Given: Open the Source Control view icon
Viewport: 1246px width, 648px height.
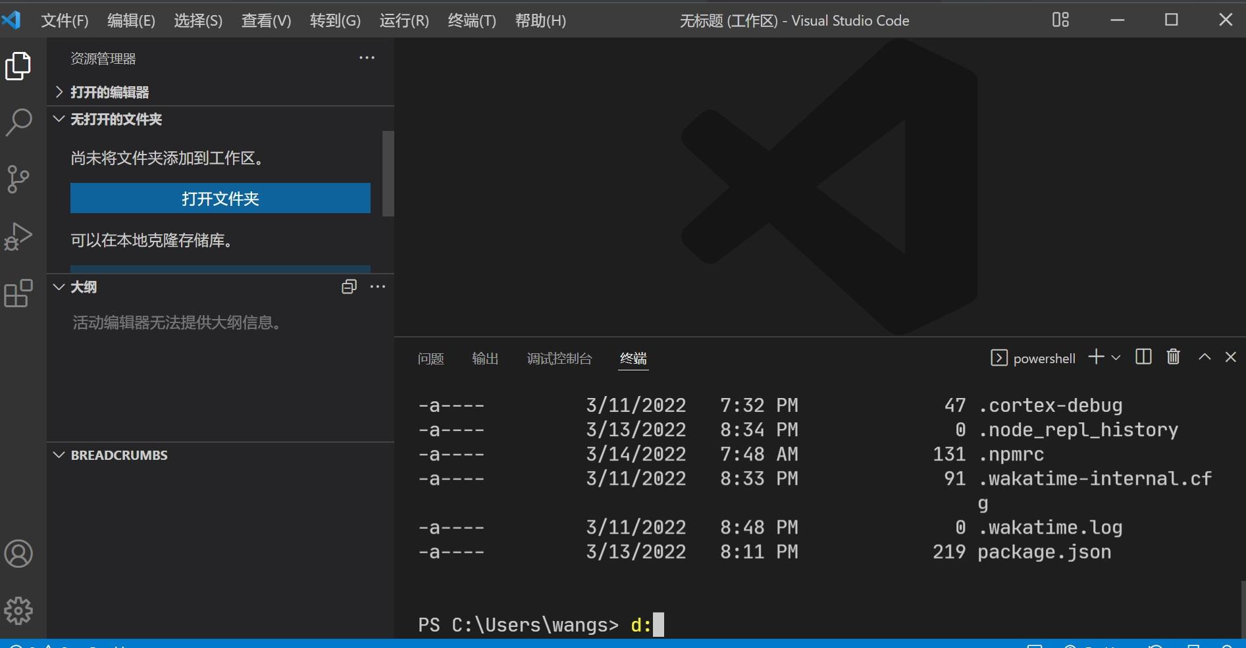Looking at the screenshot, I should click(18, 179).
